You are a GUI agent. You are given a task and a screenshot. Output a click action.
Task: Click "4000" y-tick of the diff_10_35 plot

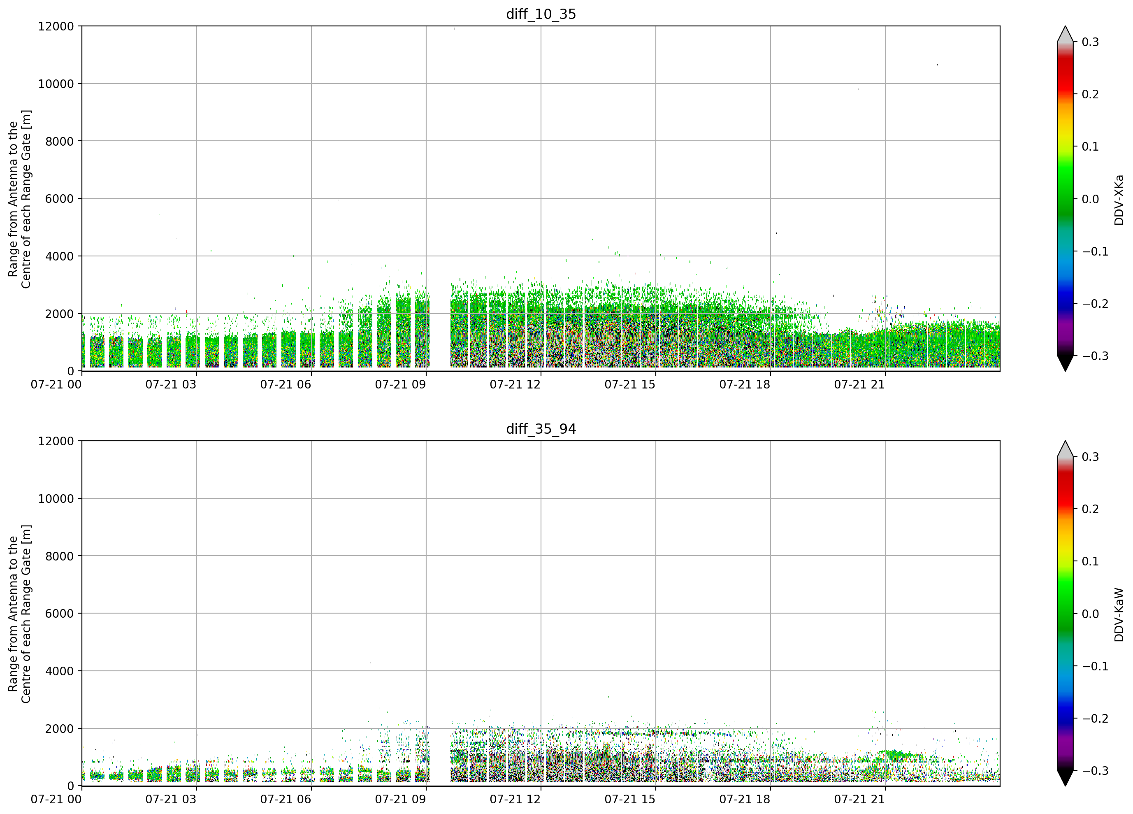59,256
